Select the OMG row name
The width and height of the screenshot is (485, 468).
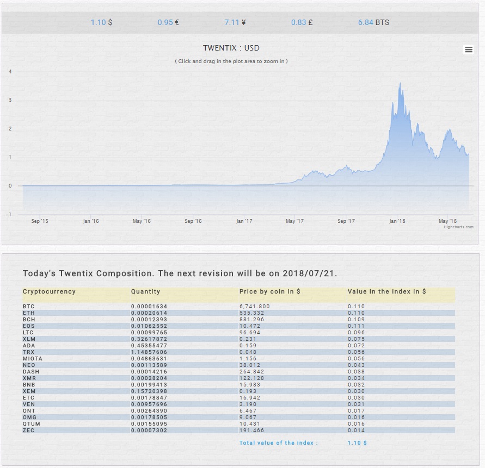click(x=29, y=417)
